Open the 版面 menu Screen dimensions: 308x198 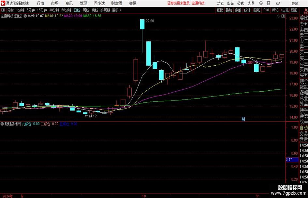point(230,3)
